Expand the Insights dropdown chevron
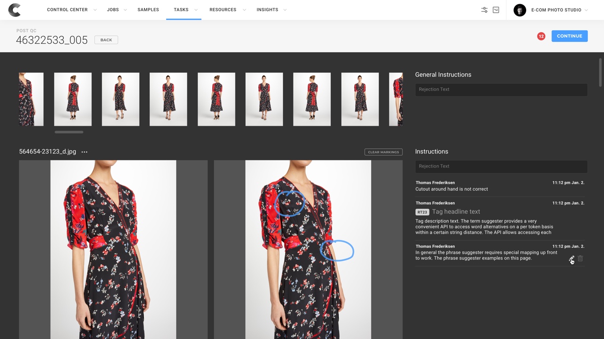 (285, 10)
